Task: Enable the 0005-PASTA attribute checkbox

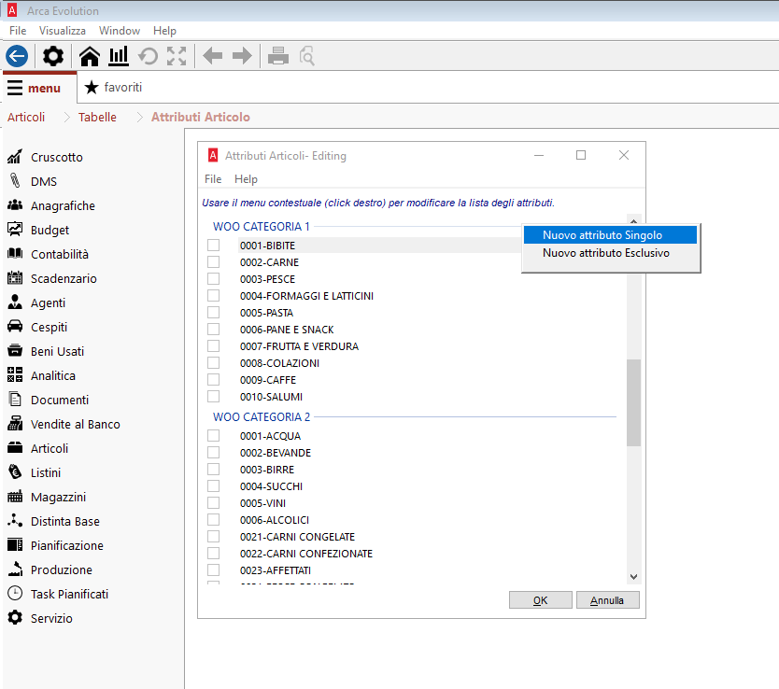Action: pyautogui.click(x=214, y=313)
